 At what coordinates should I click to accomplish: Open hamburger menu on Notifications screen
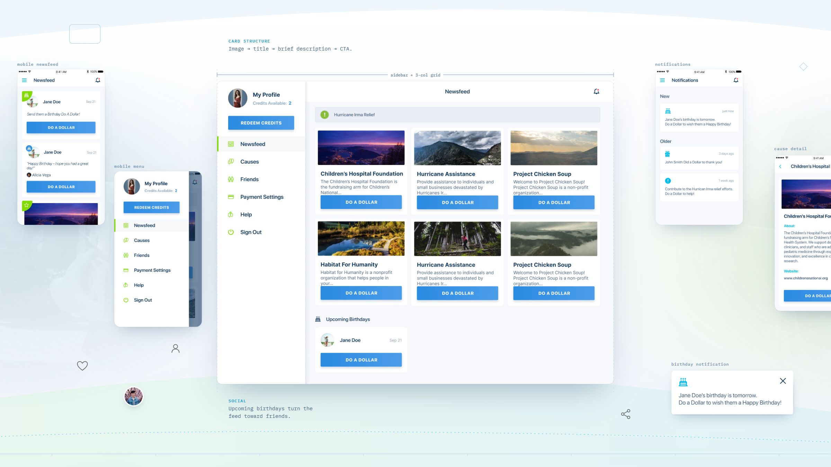click(662, 80)
